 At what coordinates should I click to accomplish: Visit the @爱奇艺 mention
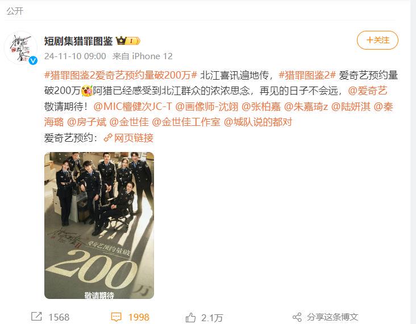368,91
